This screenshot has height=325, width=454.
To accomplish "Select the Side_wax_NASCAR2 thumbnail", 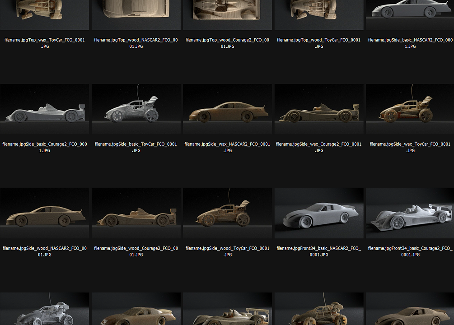I will pos(227,109).
